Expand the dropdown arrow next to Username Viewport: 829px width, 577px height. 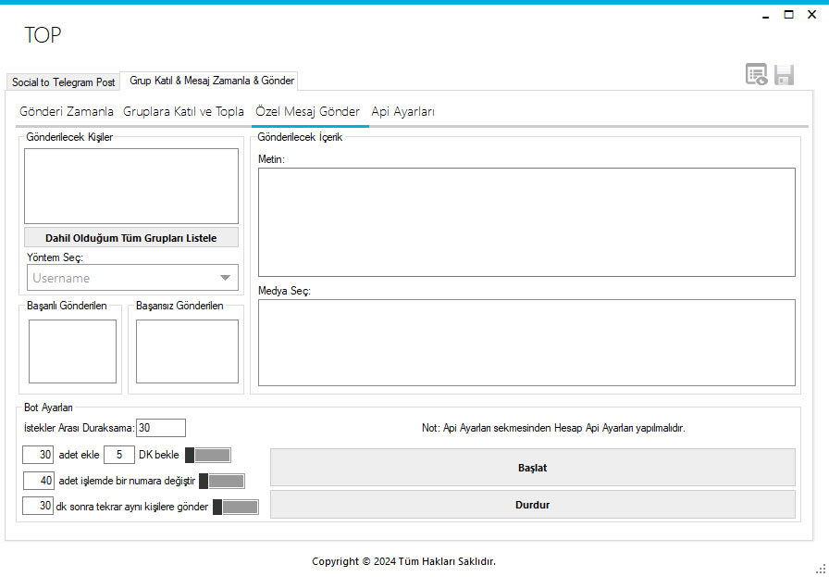(x=225, y=278)
